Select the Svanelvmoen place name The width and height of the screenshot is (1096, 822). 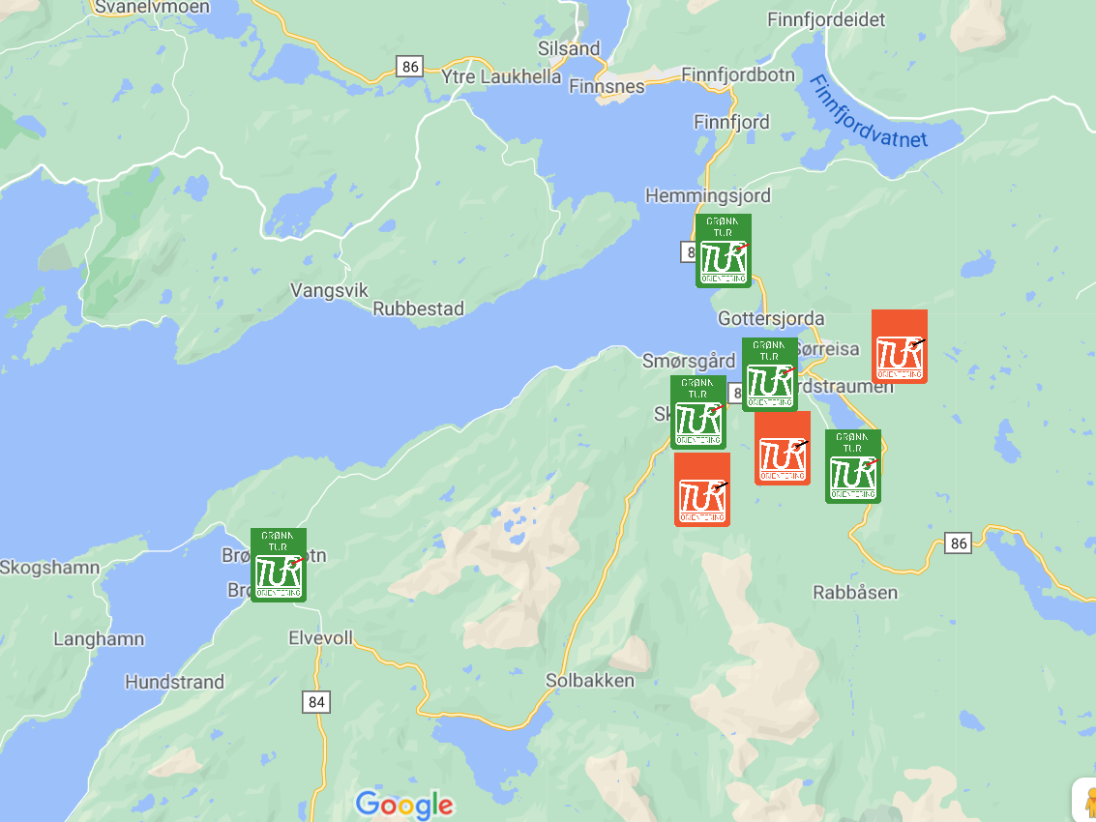coord(152,7)
